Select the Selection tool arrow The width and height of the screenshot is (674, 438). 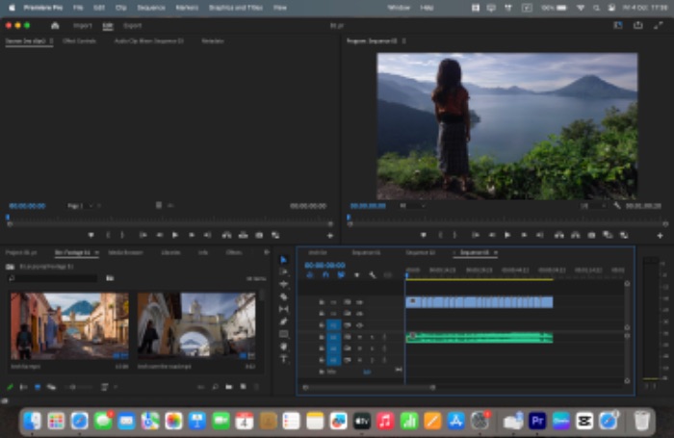(x=283, y=260)
